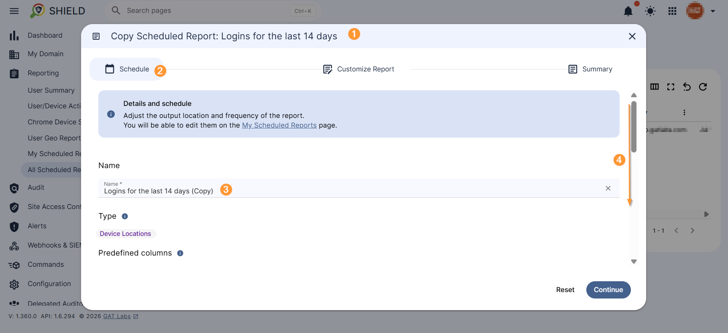Click the Predefined columns info icon
This screenshot has height=333, width=728.
pos(180,253)
